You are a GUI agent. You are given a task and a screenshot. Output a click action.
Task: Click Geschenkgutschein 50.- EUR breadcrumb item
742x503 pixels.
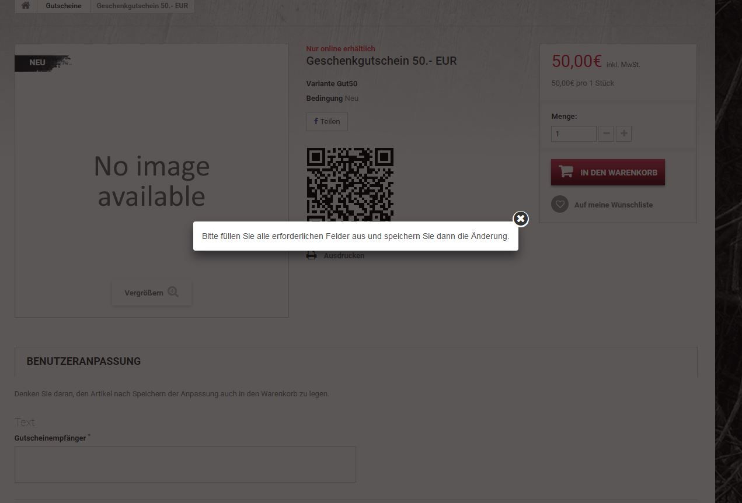click(142, 6)
